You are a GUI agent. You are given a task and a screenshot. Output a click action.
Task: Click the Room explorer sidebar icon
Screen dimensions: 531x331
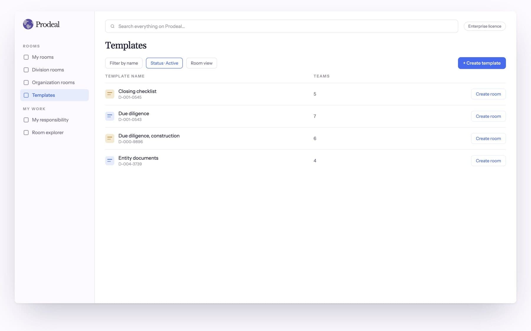point(26,132)
